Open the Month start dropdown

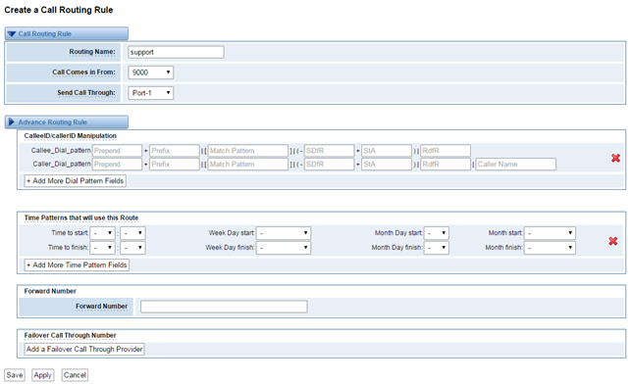(x=551, y=233)
